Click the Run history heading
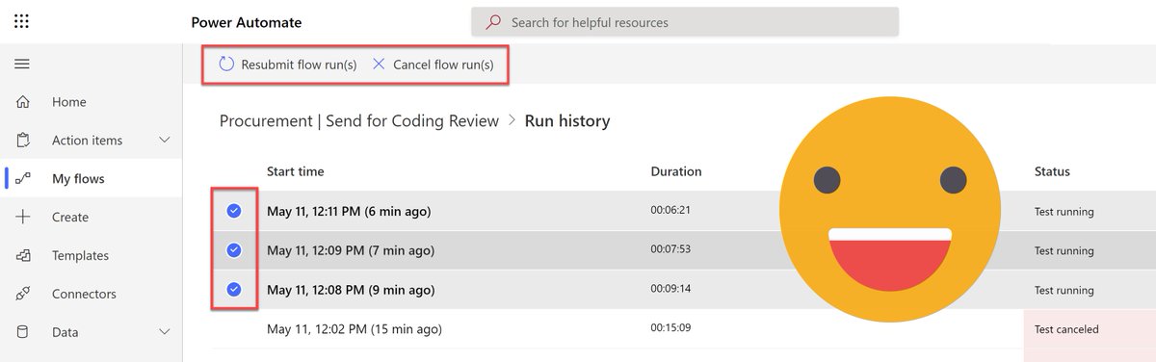1156x362 pixels. coord(567,121)
